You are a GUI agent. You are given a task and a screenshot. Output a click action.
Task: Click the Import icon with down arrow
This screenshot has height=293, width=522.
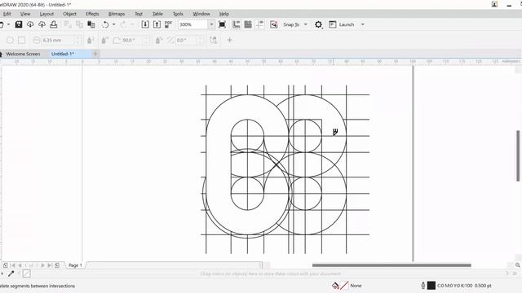coord(145,24)
